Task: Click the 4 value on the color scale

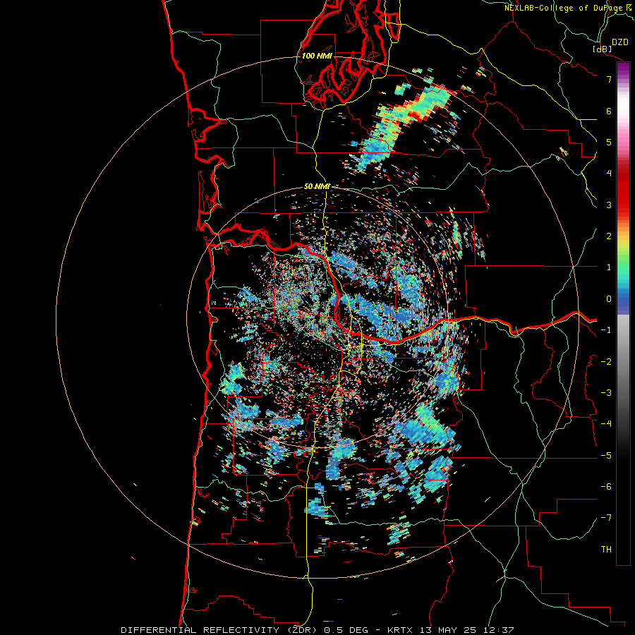Action: pos(609,174)
